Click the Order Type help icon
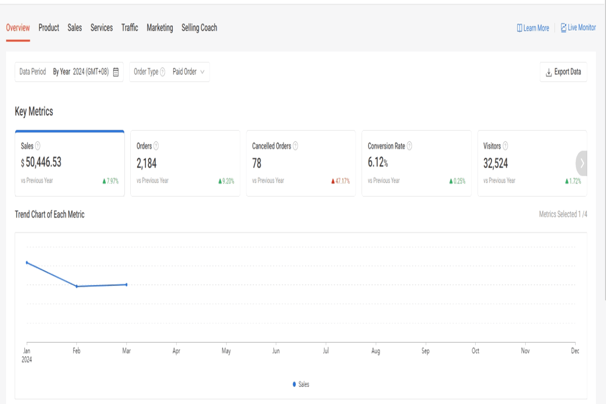 point(163,72)
